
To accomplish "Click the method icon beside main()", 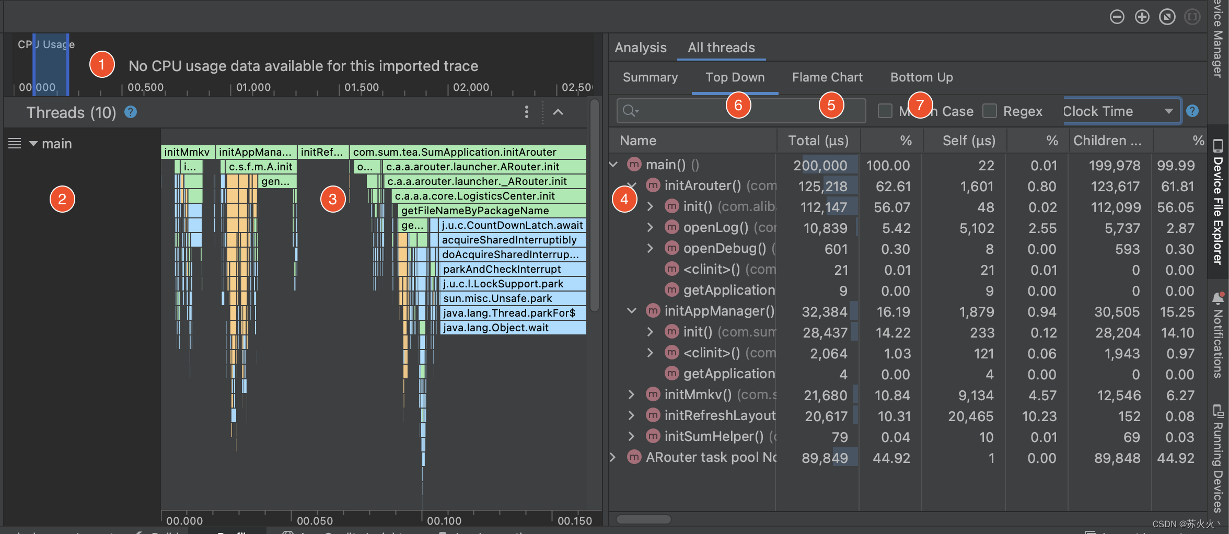I will click(634, 165).
